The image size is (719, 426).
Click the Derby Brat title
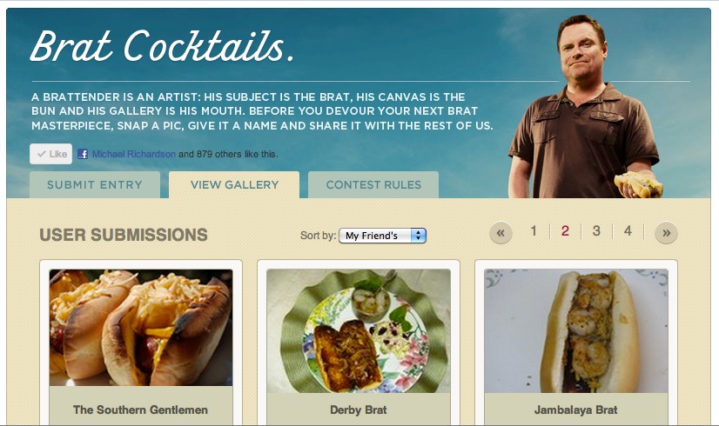[359, 409]
